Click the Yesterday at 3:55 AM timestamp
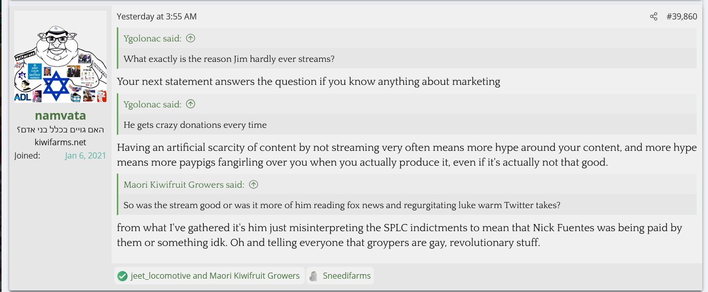Image resolution: width=708 pixels, height=292 pixels. [157, 17]
